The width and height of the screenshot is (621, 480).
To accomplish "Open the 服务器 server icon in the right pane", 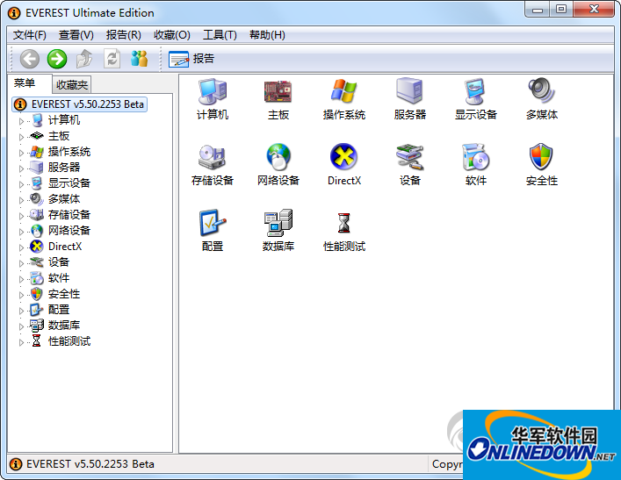I will 410,92.
